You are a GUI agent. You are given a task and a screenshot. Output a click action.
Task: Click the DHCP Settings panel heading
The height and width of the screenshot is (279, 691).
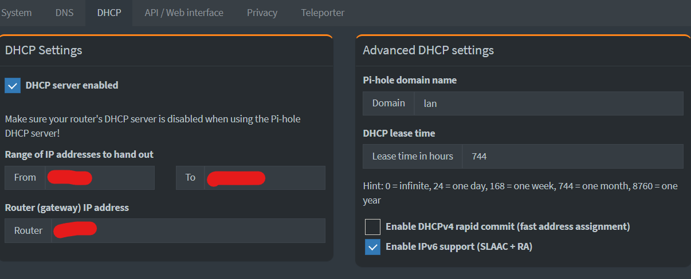click(x=44, y=50)
